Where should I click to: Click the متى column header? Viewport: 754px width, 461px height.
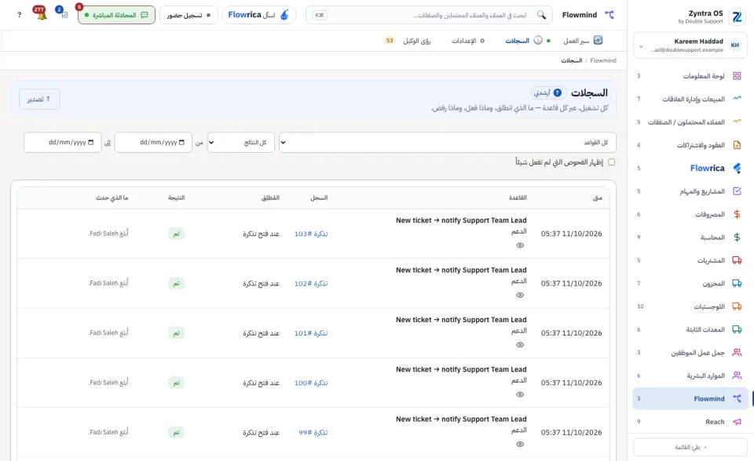[x=597, y=198]
